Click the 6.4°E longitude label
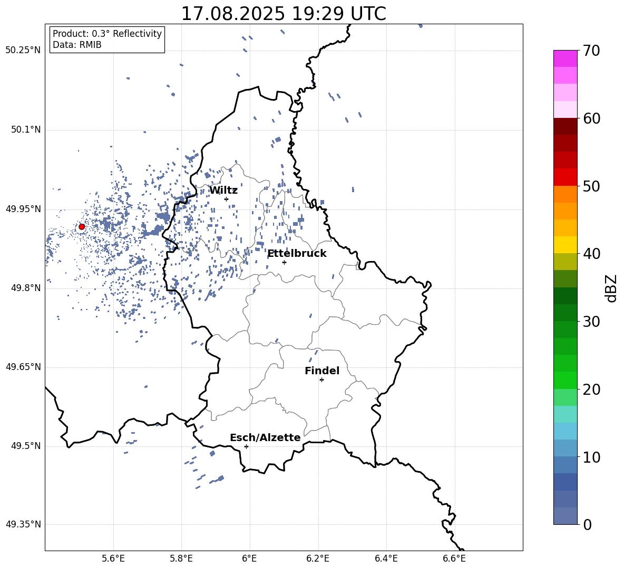Screen dimensions: 624x569 click(386, 558)
